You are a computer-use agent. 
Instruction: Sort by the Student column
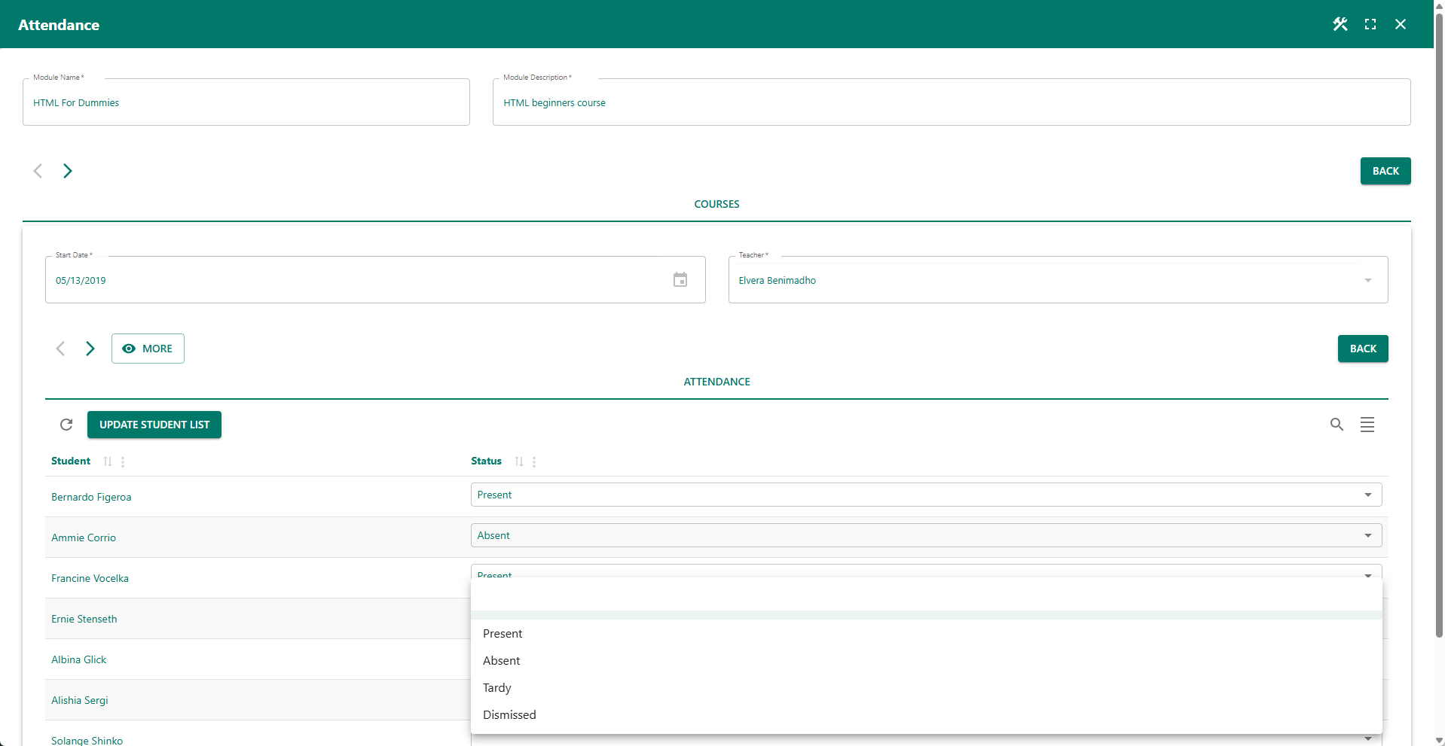click(x=108, y=461)
